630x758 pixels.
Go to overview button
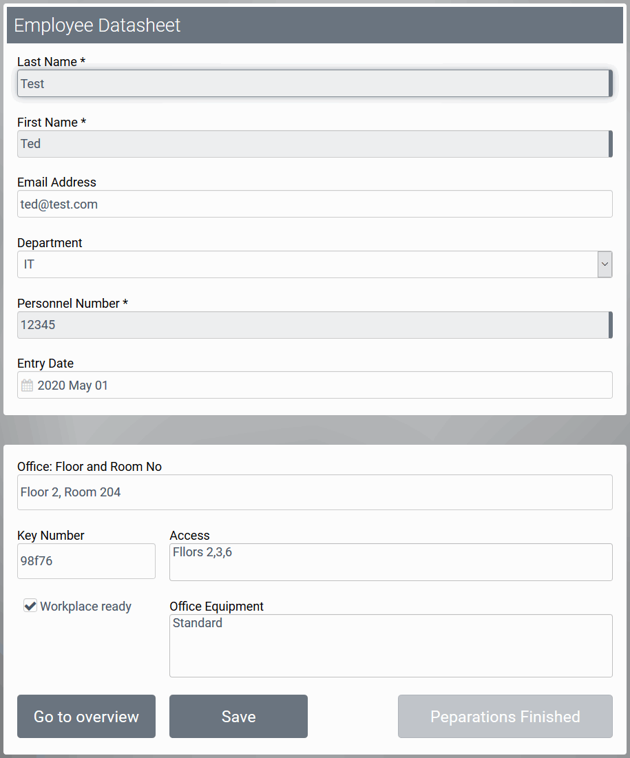pyautogui.click(x=86, y=717)
